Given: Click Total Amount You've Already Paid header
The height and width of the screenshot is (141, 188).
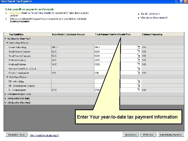Looking at the screenshot, I should click(113, 34).
